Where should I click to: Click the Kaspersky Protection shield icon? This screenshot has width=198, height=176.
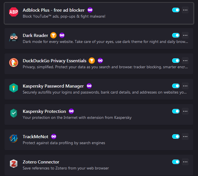[14, 114]
